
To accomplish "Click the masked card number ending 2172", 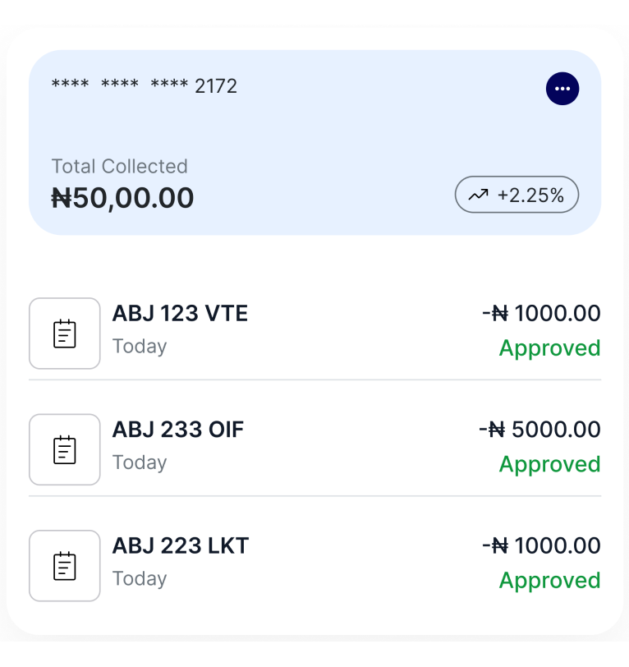I will (145, 86).
